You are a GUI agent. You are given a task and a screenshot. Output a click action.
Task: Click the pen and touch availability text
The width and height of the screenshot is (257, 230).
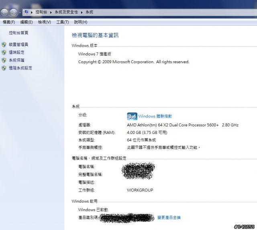click(x=163, y=148)
